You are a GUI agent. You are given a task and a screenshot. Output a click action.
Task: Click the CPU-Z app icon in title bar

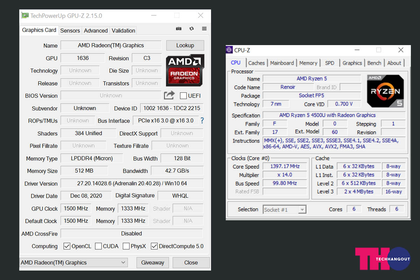tap(229, 50)
